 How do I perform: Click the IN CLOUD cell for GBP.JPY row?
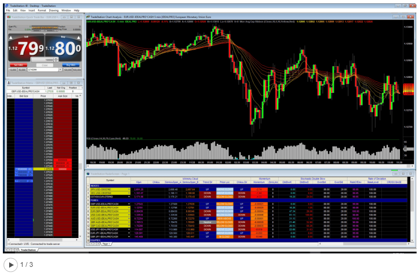click(x=225, y=237)
